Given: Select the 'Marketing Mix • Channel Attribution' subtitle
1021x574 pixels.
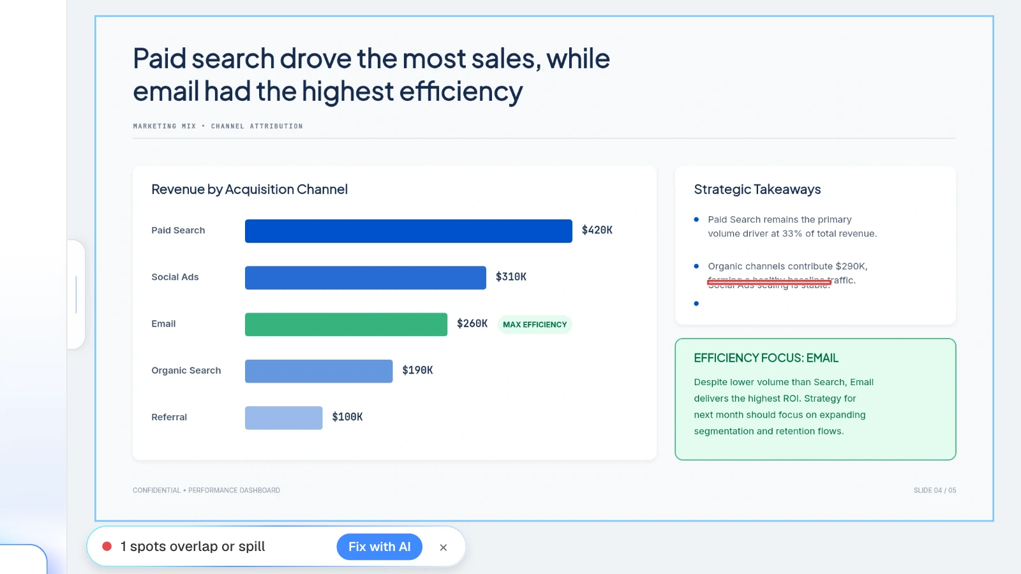Looking at the screenshot, I should 218,126.
